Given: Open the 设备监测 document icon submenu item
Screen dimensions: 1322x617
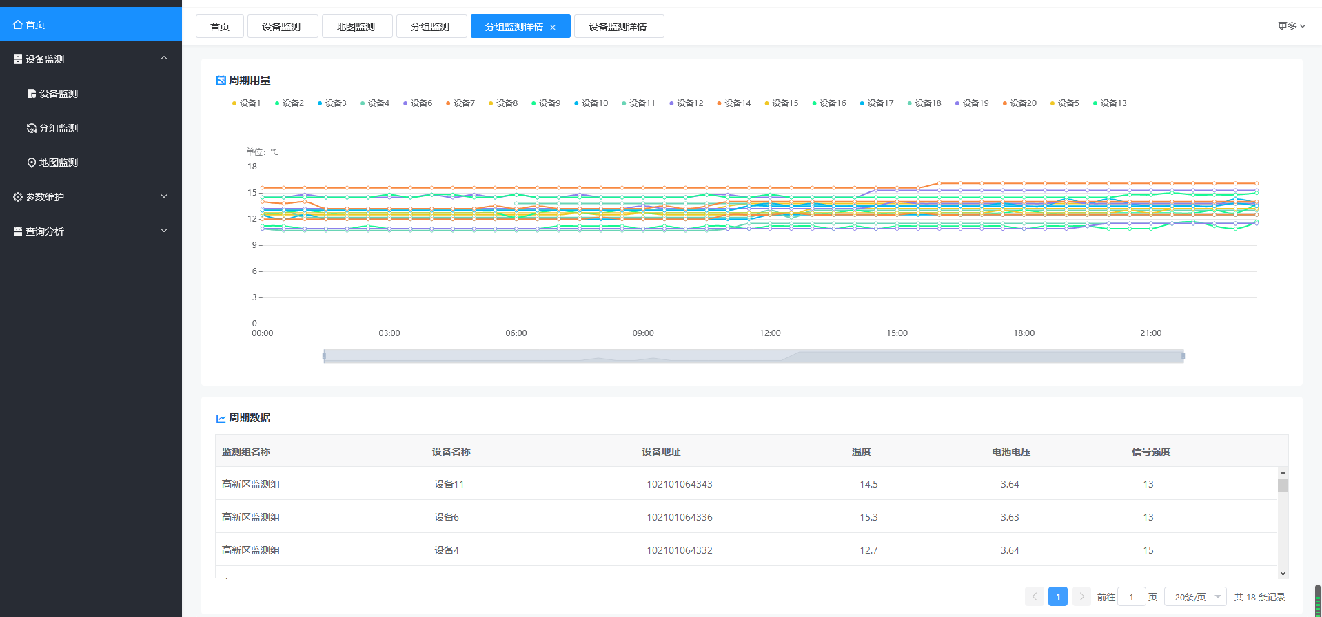Looking at the screenshot, I should click(x=32, y=94).
